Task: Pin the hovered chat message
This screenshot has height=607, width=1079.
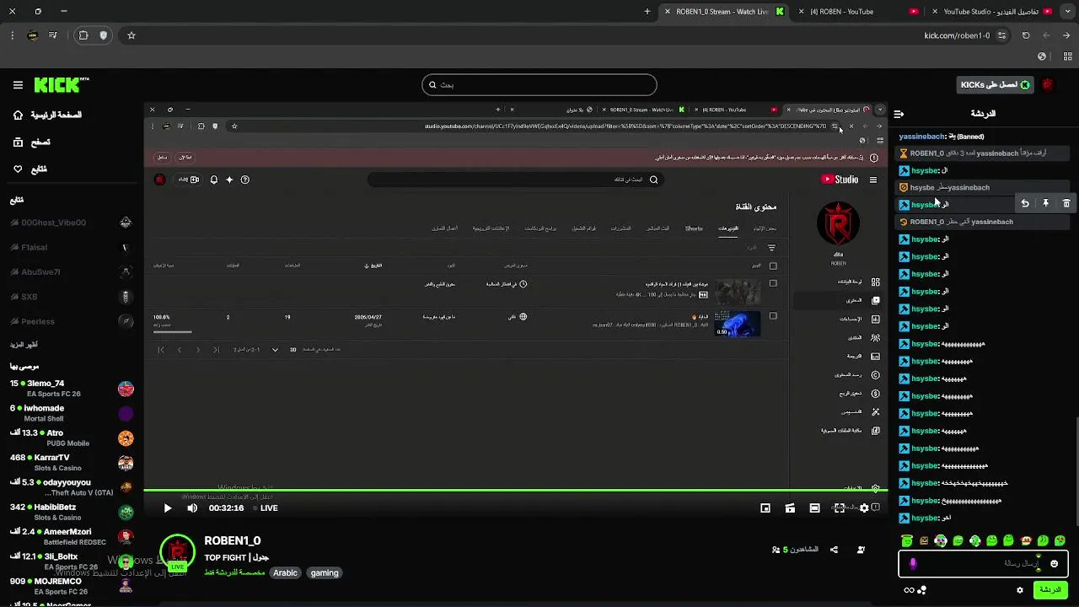Action: point(1045,203)
